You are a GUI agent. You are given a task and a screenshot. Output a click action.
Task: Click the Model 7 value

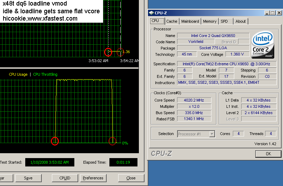[x=226, y=70]
